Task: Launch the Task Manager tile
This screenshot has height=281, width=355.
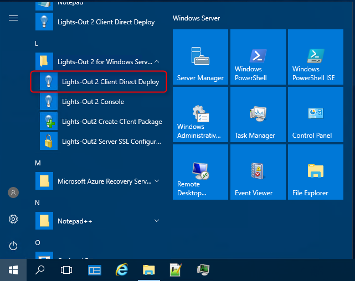Action: [258, 115]
